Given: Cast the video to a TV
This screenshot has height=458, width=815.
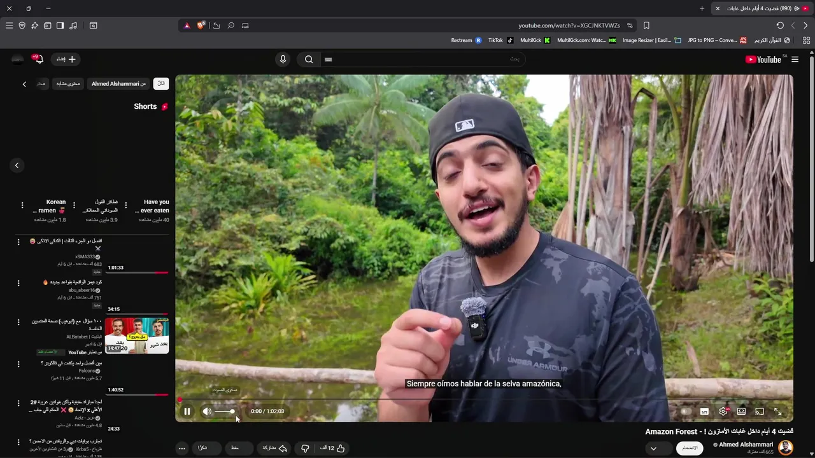Looking at the screenshot, I should (760, 412).
